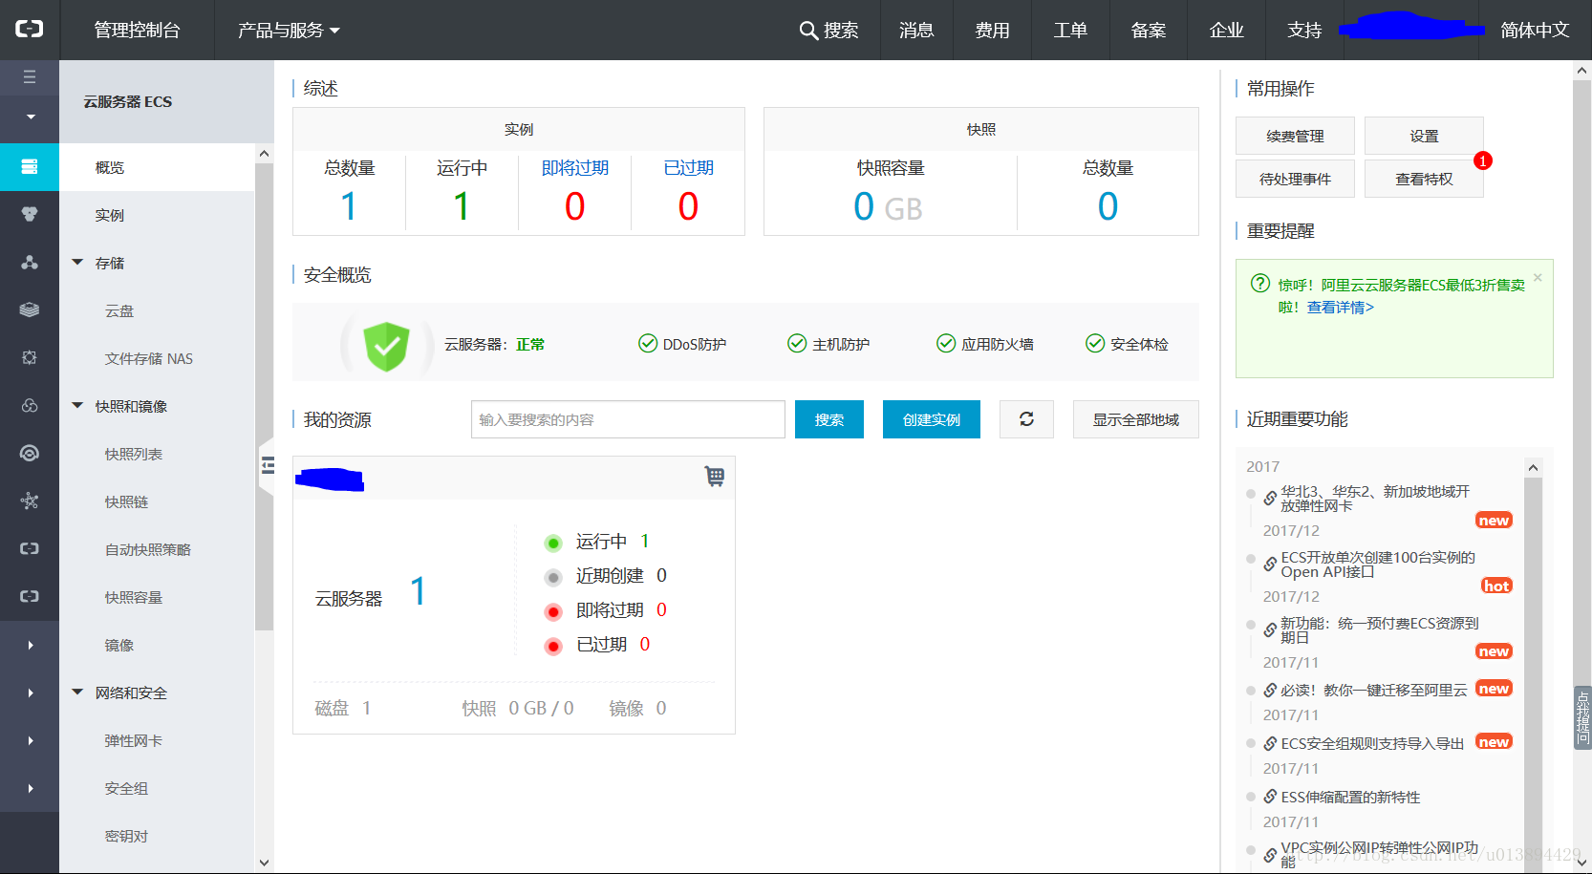Click 续费管理 button
Screen dimensions: 1592x874
[x=1295, y=136]
